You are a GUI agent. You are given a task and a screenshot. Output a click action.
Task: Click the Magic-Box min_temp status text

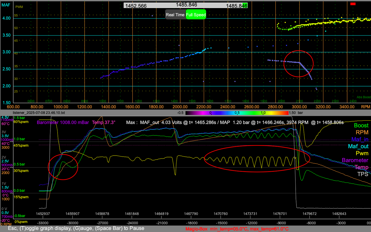(237, 229)
